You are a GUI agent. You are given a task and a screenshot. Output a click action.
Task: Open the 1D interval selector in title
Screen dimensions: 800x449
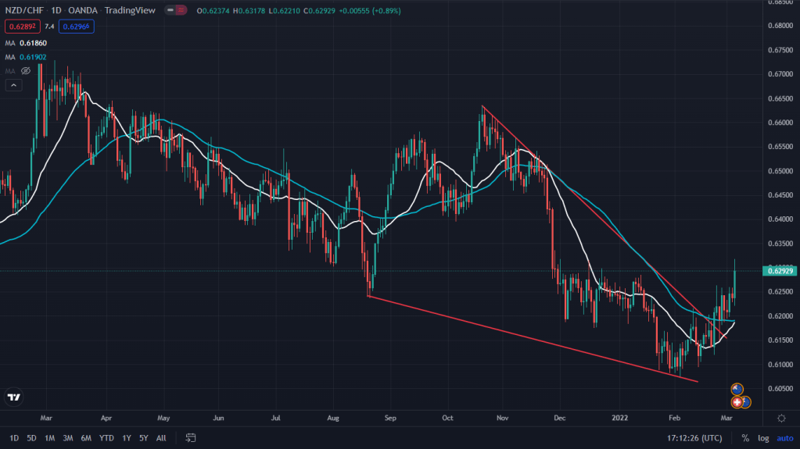[56, 11]
